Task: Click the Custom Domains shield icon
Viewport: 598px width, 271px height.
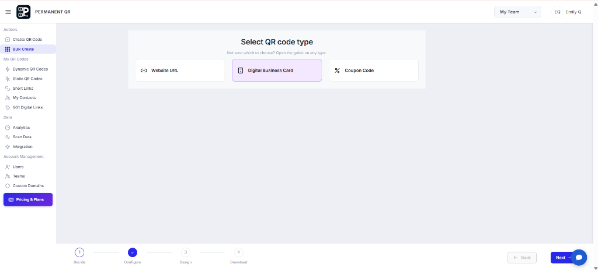Action: [8, 186]
